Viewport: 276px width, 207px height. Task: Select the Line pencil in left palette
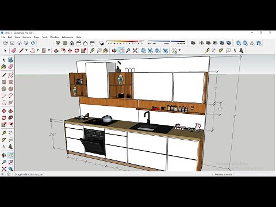pos(4,75)
